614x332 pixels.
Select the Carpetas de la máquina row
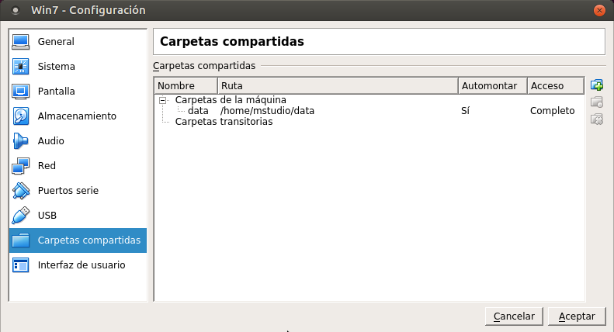point(231,100)
